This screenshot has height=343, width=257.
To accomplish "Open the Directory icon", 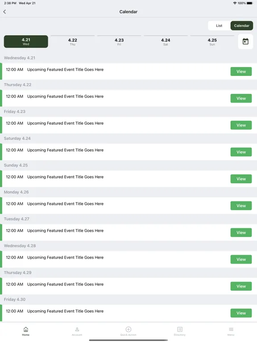I will point(180,329).
